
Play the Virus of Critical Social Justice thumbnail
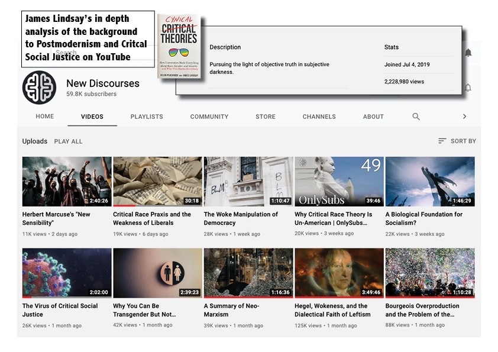point(67,272)
